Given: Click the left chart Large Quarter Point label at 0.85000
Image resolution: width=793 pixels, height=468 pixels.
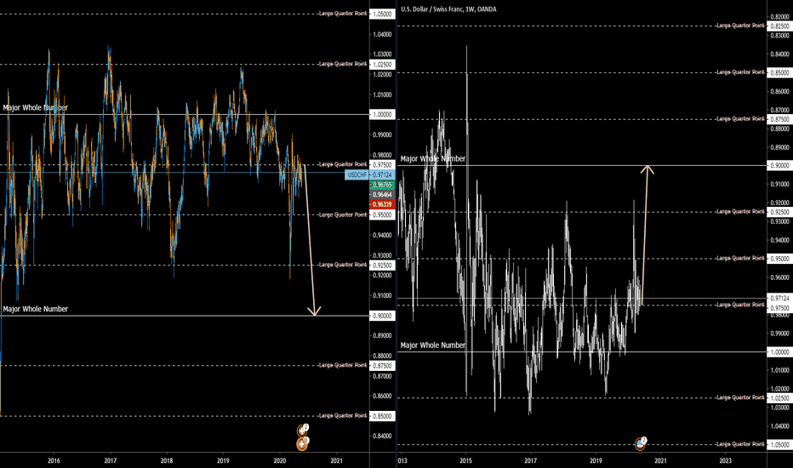Looking at the screenshot, I should [x=343, y=415].
